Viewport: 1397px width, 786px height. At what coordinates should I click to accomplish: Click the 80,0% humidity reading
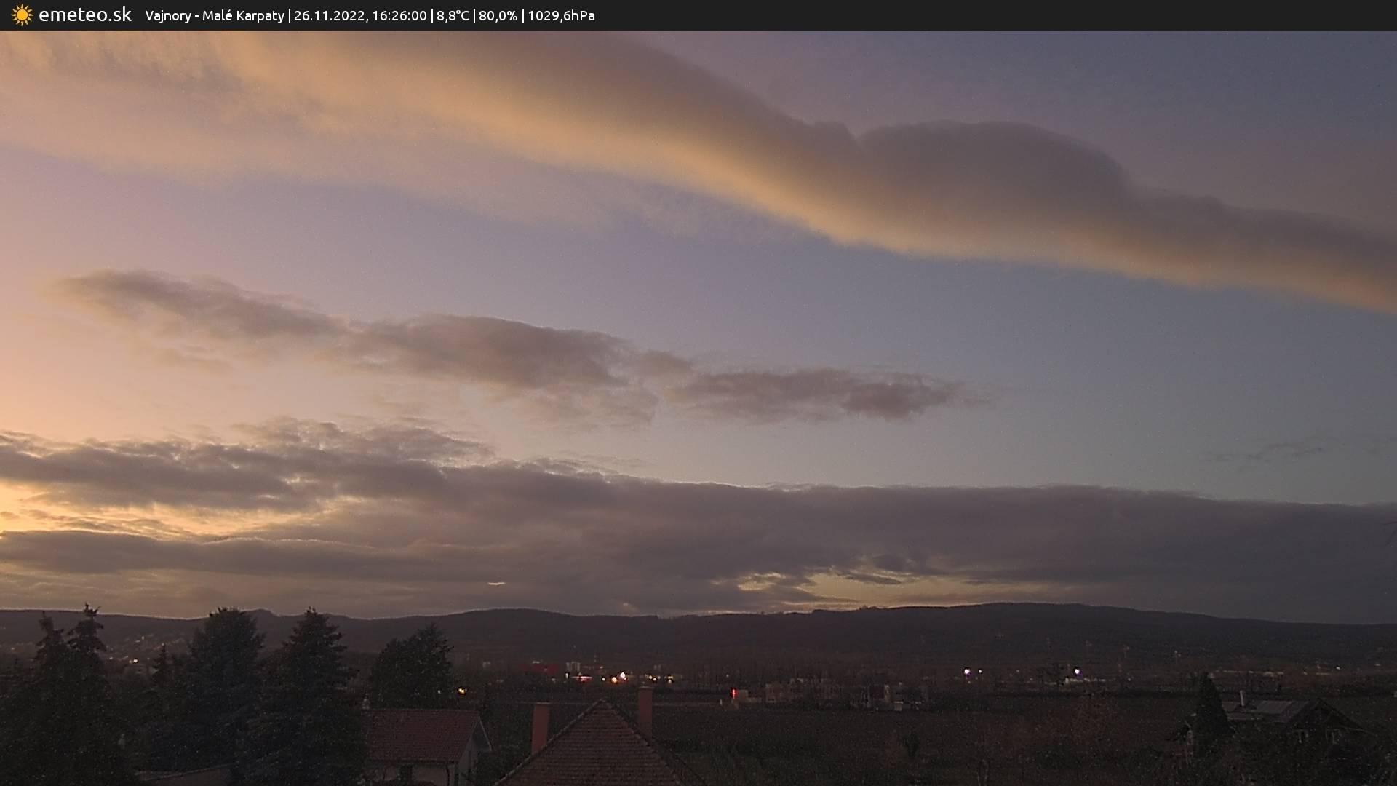[498, 16]
